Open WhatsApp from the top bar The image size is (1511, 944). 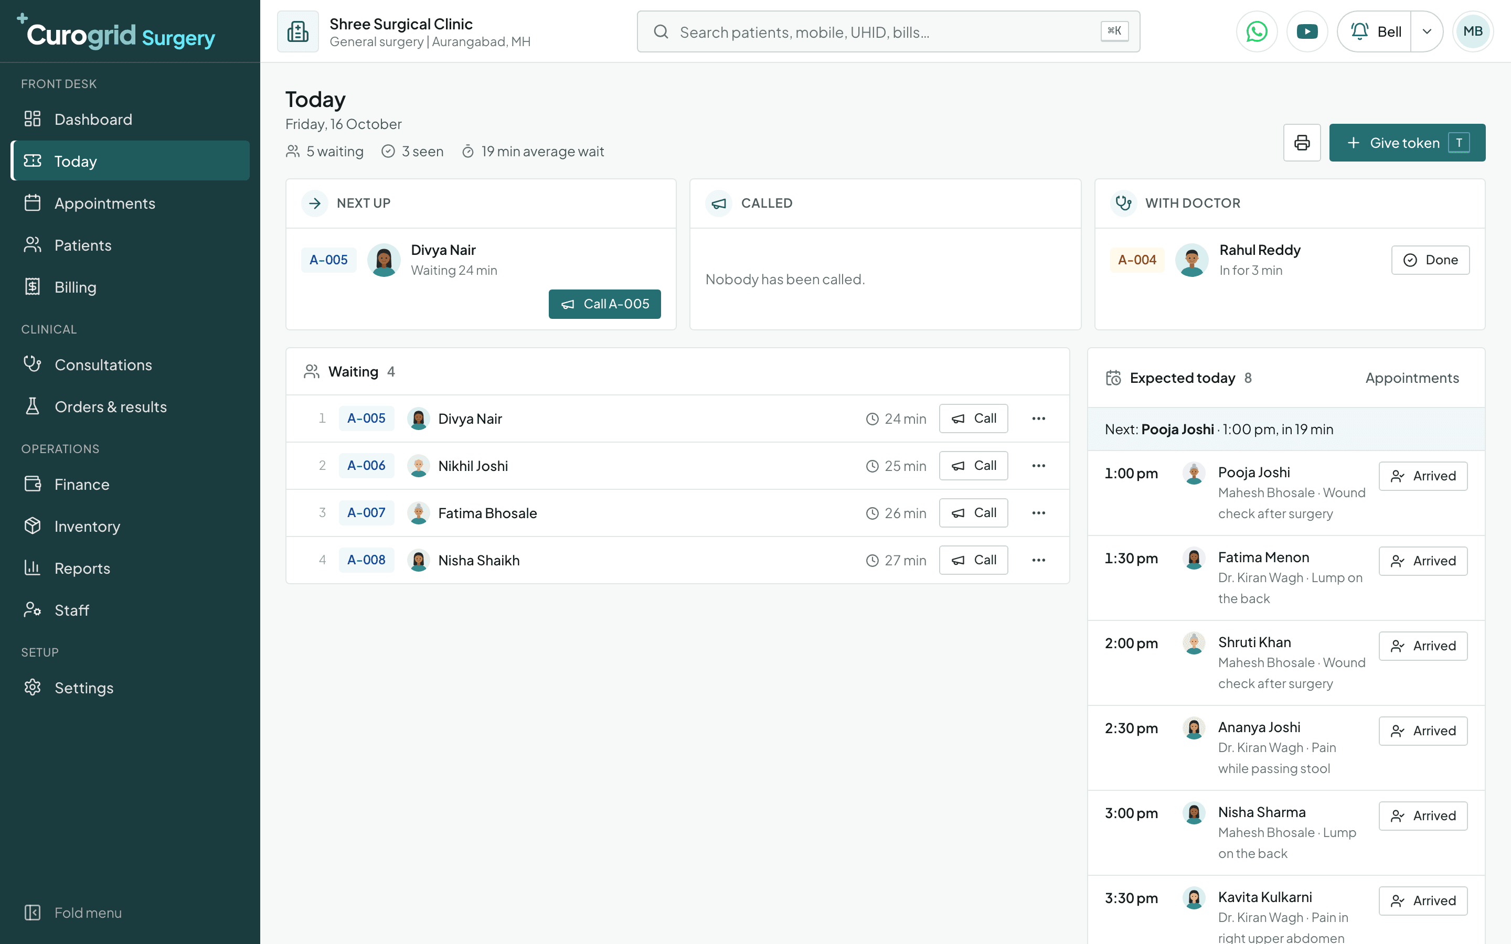1256,31
